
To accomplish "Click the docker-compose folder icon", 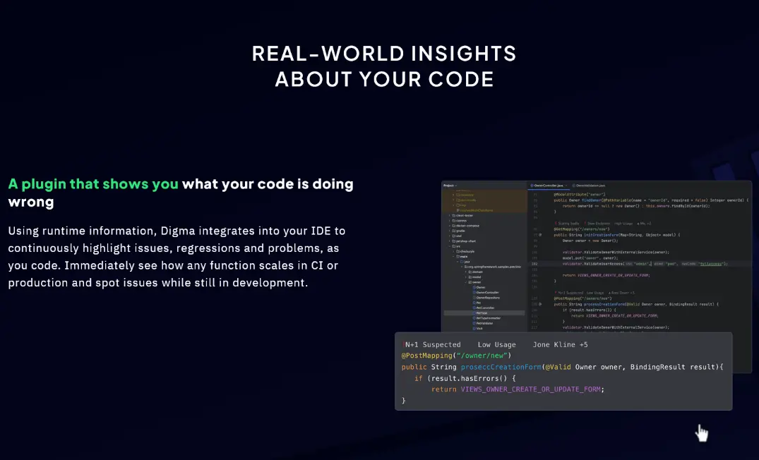I will [x=454, y=226].
